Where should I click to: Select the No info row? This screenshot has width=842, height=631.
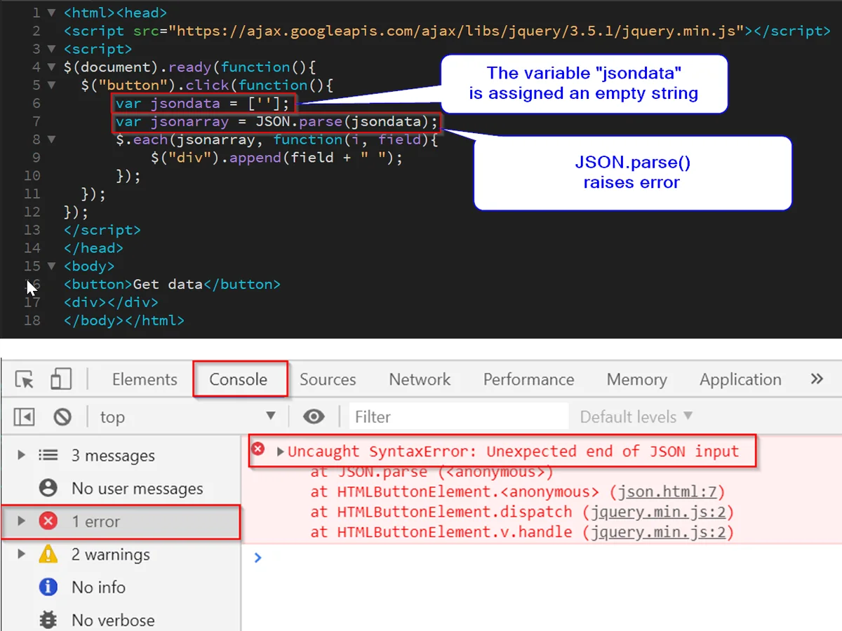121,588
